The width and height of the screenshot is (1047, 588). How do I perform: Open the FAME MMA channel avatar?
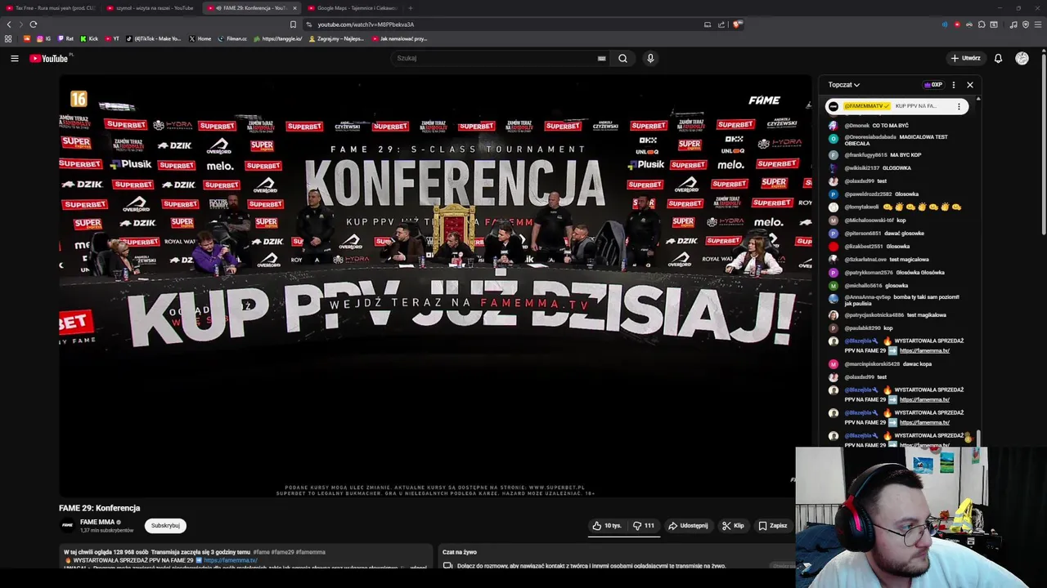(x=68, y=525)
